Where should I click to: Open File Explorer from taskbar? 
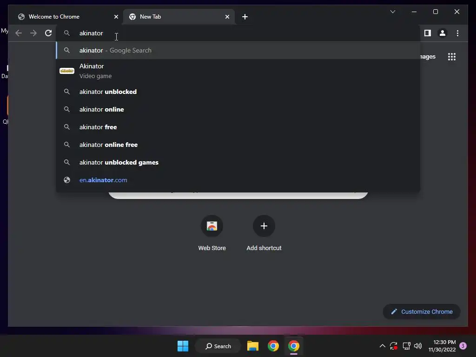point(252,346)
